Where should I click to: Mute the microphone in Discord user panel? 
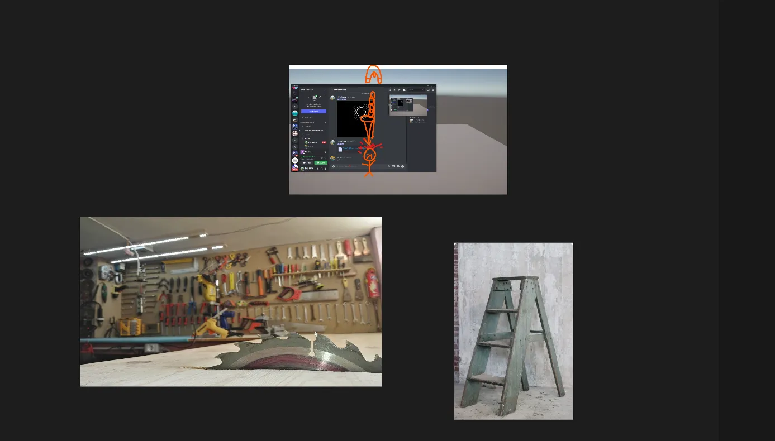(317, 169)
